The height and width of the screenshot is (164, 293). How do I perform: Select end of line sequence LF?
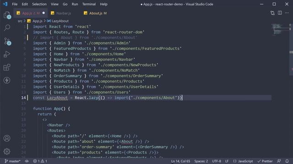(227, 161)
